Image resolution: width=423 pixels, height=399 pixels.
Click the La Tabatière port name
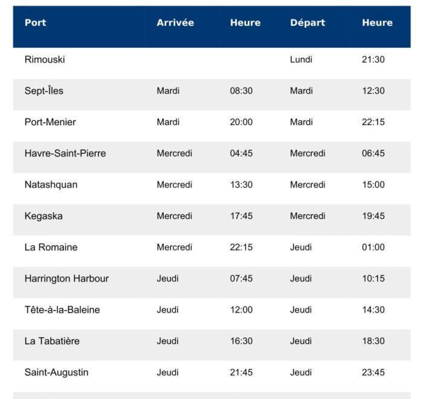click(x=52, y=342)
